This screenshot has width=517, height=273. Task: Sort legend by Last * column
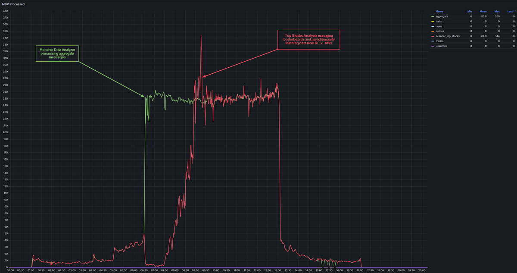(511, 11)
